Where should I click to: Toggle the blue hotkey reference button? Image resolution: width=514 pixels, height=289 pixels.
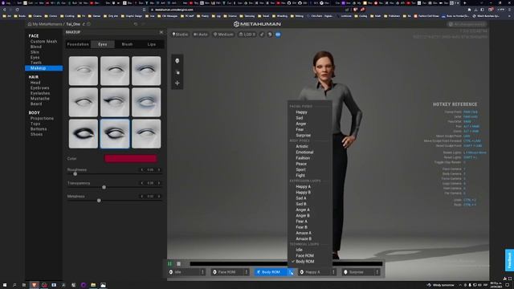tap(278, 35)
